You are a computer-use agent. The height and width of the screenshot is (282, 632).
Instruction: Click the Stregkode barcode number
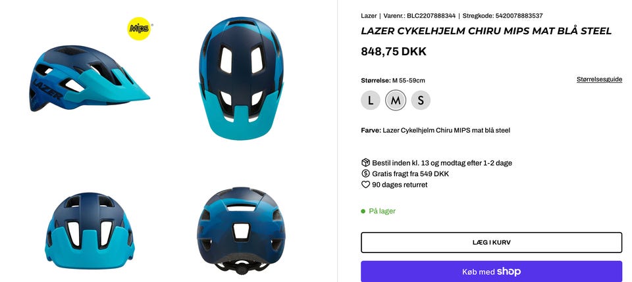tap(519, 16)
